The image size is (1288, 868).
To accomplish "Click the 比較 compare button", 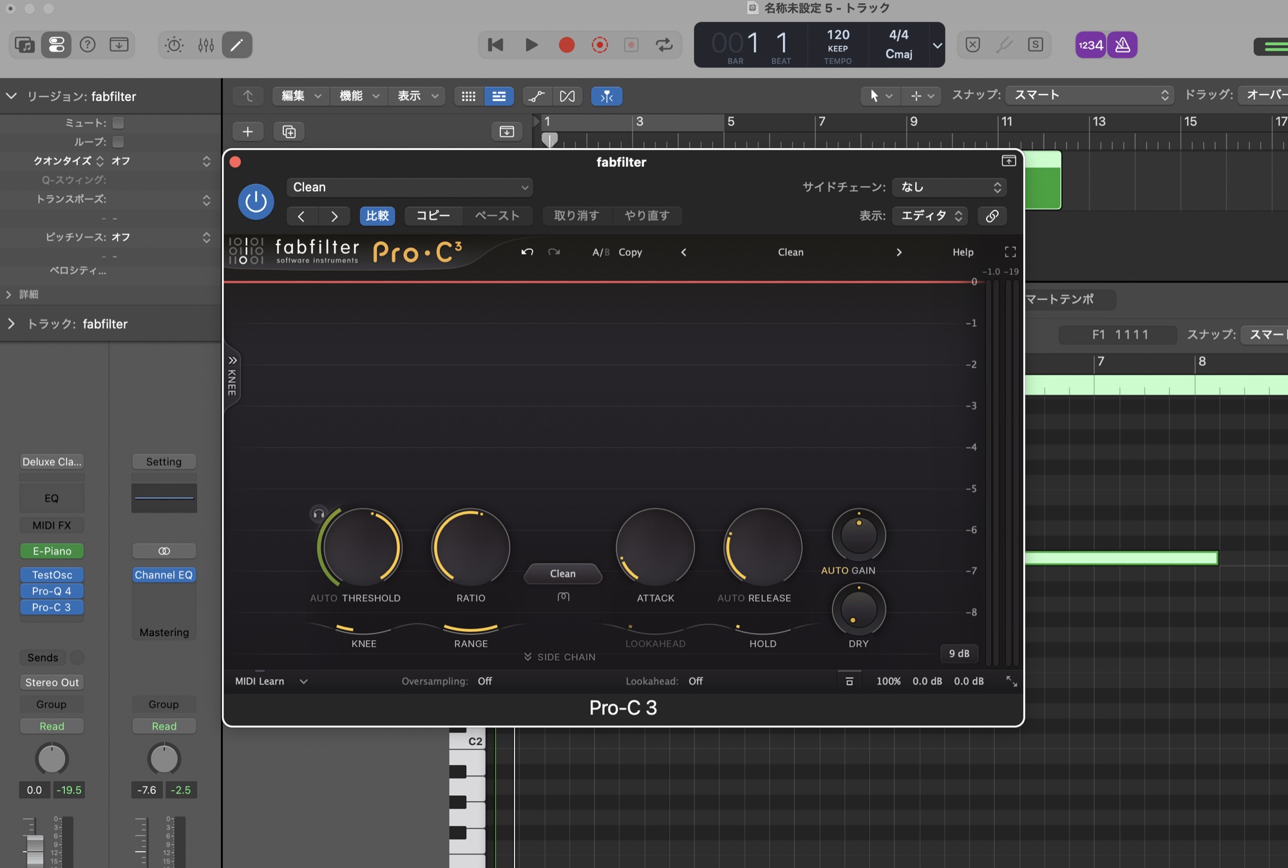I will 377,216.
